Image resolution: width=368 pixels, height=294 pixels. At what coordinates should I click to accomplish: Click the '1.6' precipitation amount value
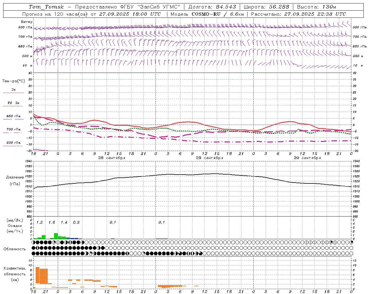click(x=52, y=222)
